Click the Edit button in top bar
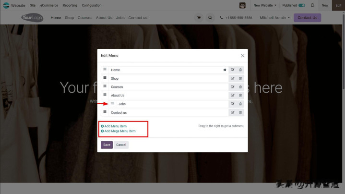 pos(338,5)
